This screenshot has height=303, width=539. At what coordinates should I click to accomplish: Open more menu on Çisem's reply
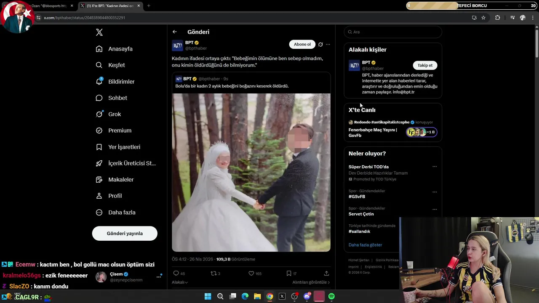159,276
